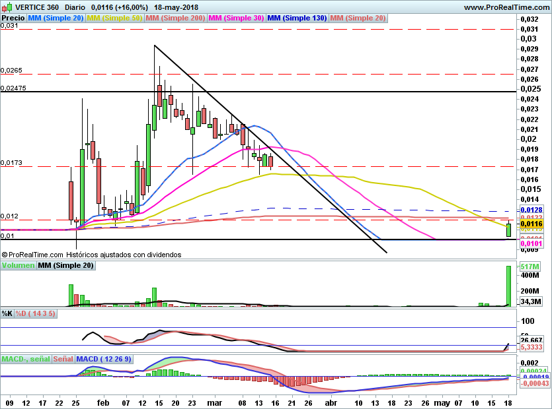Click the feb month marker on time axis

click(102, 402)
